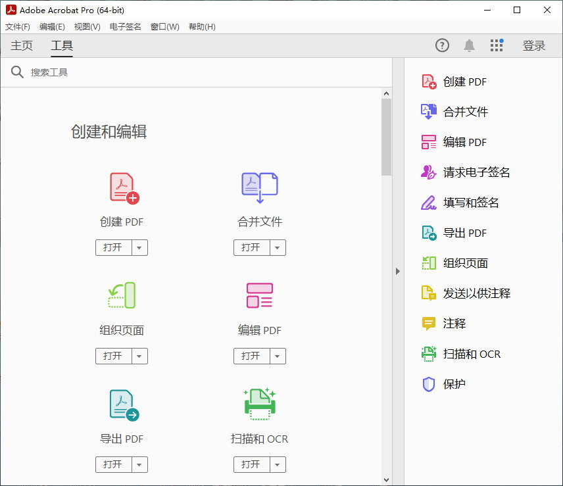Open the notifications bell icon
This screenshot has height=486, width=563.
point(469,45)
